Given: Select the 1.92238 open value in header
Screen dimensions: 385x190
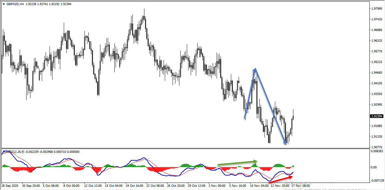Looking at the screenshot, I should point(31,4).
